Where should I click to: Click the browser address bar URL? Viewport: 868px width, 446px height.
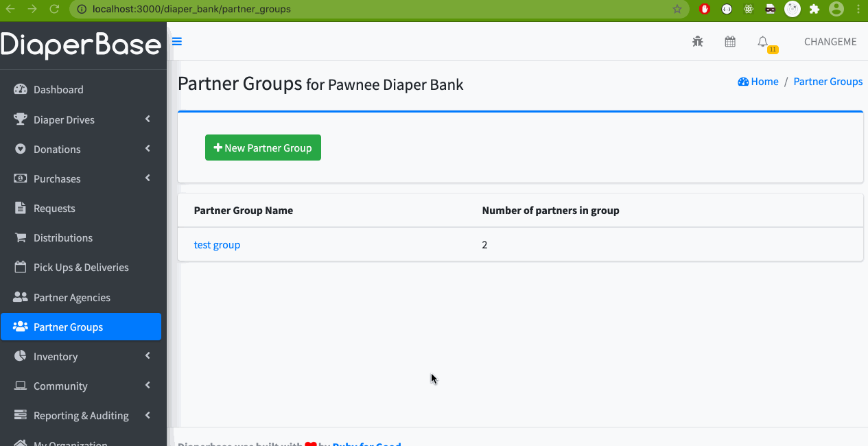point(191,10)
